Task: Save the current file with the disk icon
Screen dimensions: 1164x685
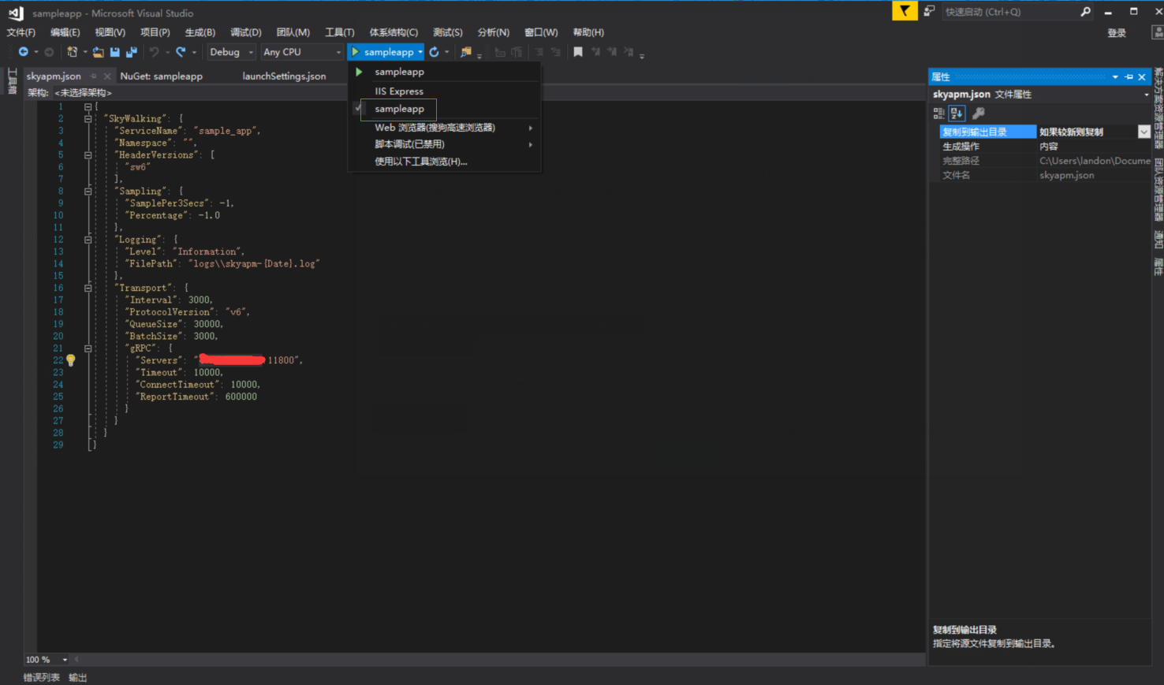Action: click(115, 52)
